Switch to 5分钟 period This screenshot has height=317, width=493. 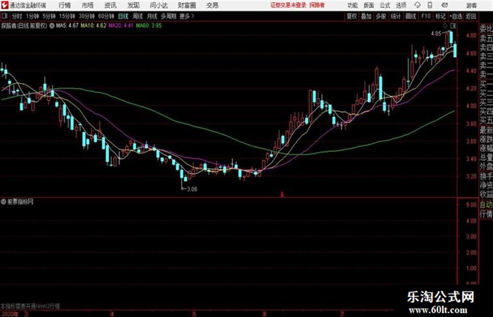49,16
